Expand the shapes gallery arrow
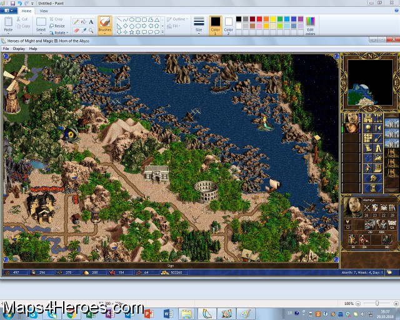This screenshot has height=320, width=400. tap(162, 32)
